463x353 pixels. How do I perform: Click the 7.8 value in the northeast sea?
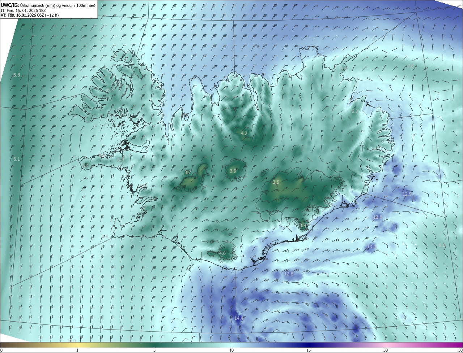410,66
